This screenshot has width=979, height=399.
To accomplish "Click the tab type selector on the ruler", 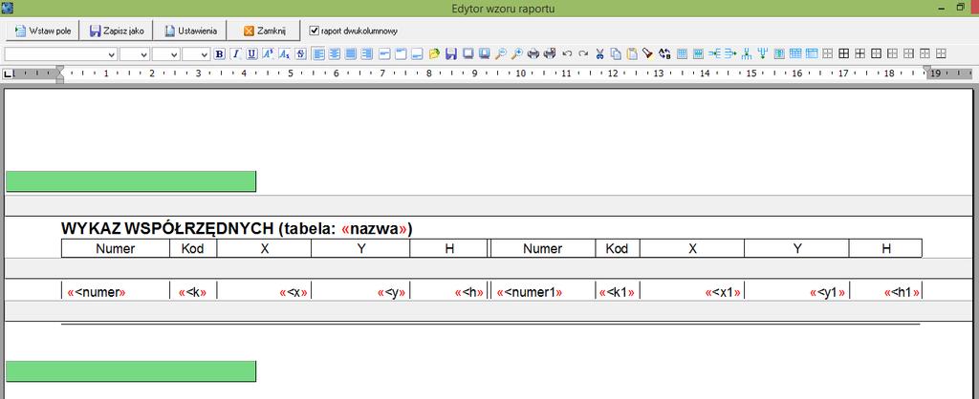I will 8,73.
